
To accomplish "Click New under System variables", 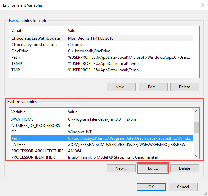I will (121, 168).
